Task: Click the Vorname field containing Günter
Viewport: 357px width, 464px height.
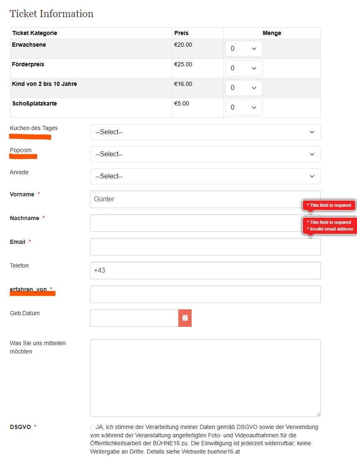Action: (196, 199)
